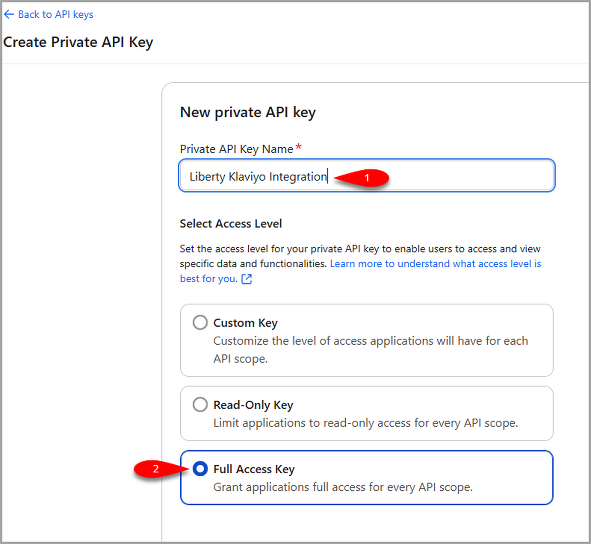The width and height of the screenshot is (591, 544).
Task: Click the back arrow icon
Action: [x=9, y=15]
